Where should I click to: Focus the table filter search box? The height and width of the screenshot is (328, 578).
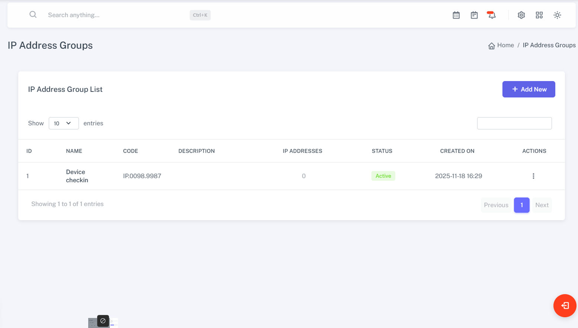pos(514,123)
